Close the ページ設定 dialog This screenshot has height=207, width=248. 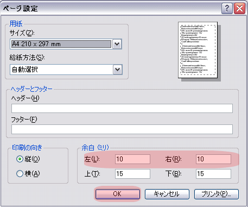point(239,8)
